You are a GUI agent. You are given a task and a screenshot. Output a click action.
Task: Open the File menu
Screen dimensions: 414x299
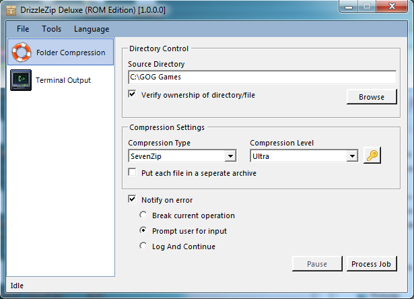click(23, 29)
